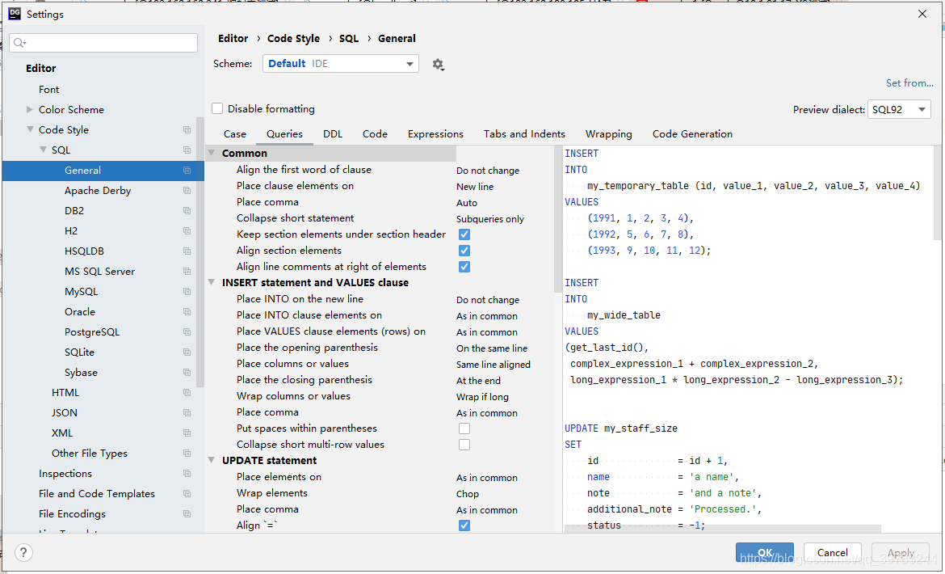
Task: Click the Code Style breadcrumb
Action: [x=293, y=38]
